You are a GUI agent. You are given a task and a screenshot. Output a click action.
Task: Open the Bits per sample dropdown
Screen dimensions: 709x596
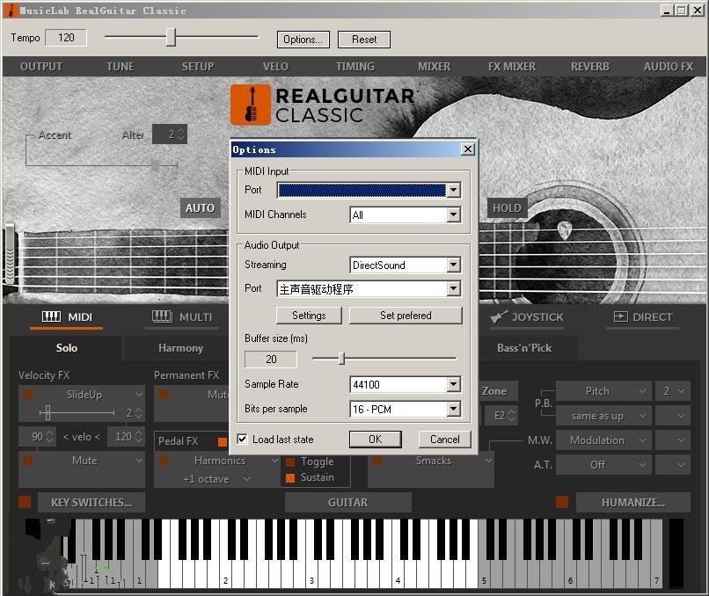454,409
